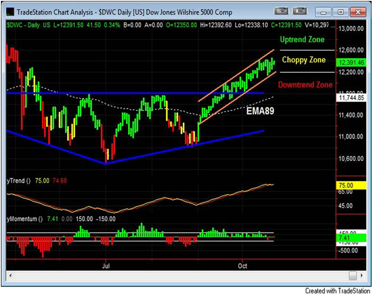Minimize the Chart Analysis window
This screenshot has width=372, height=295.
point(323,12)
